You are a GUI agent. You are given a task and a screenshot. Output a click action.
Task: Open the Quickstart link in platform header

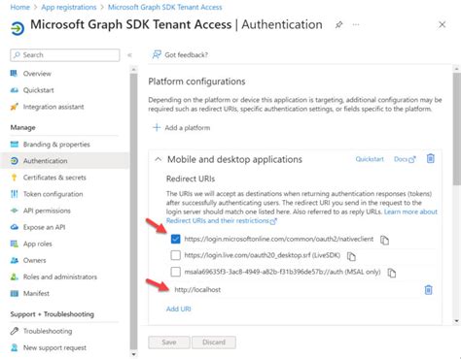[370, 159]
